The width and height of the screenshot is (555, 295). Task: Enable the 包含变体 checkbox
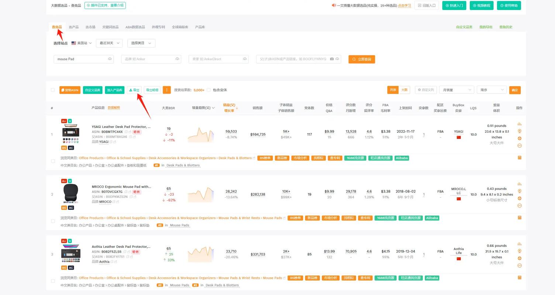point(208,90)
